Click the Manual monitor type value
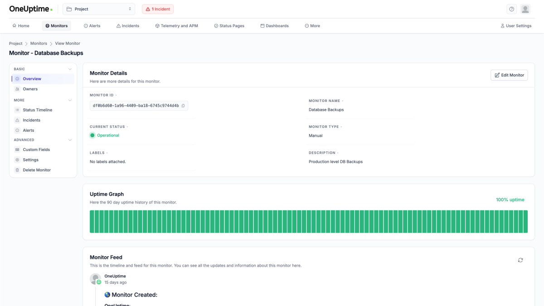 tap(316, 136)
